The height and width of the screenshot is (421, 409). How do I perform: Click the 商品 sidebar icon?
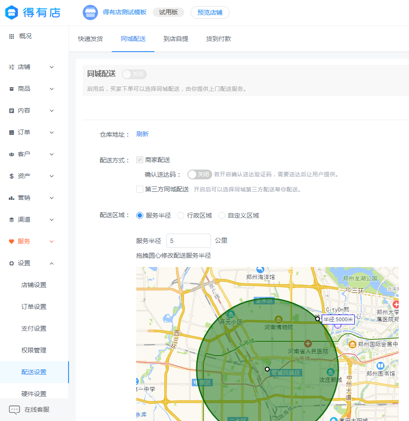[x=12, y=89]
